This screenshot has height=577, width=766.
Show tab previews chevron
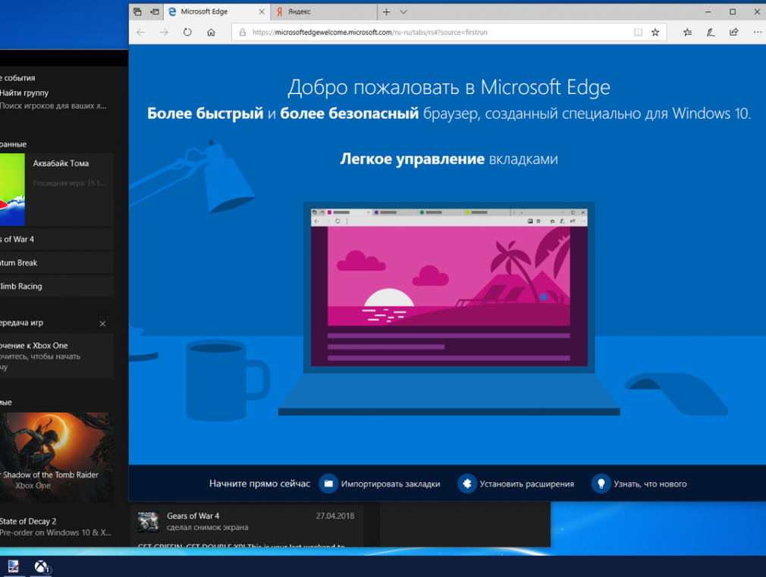403,11
